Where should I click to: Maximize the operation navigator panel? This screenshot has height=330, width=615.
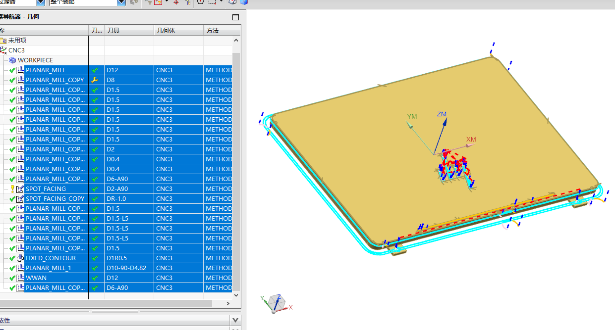tap(235, 17)
